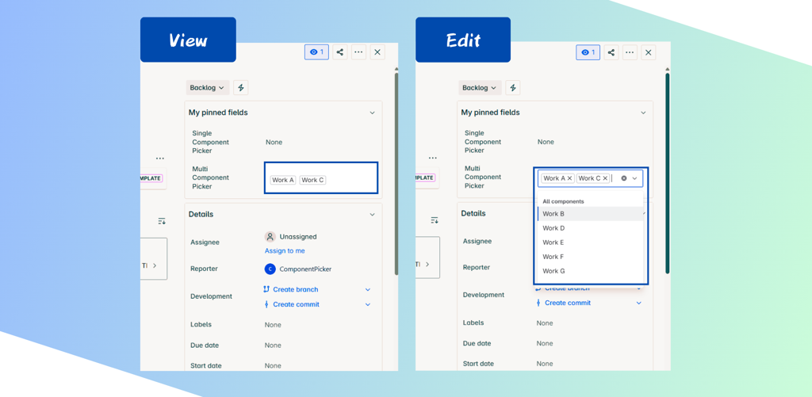Click Create branch link in View panel
The width and height of the screenshot is (812, 397).
(x=296, y=289)
